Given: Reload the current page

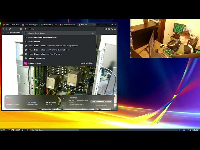Looking at the screenshot, I should [10, 29].
